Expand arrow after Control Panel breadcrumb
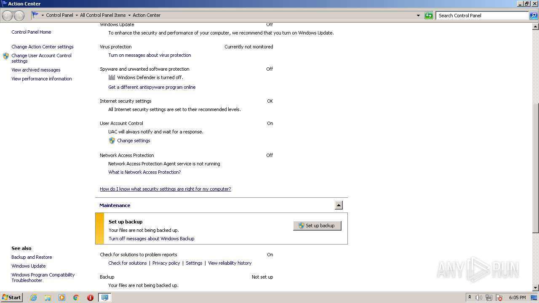 click(x=77, y=15)
